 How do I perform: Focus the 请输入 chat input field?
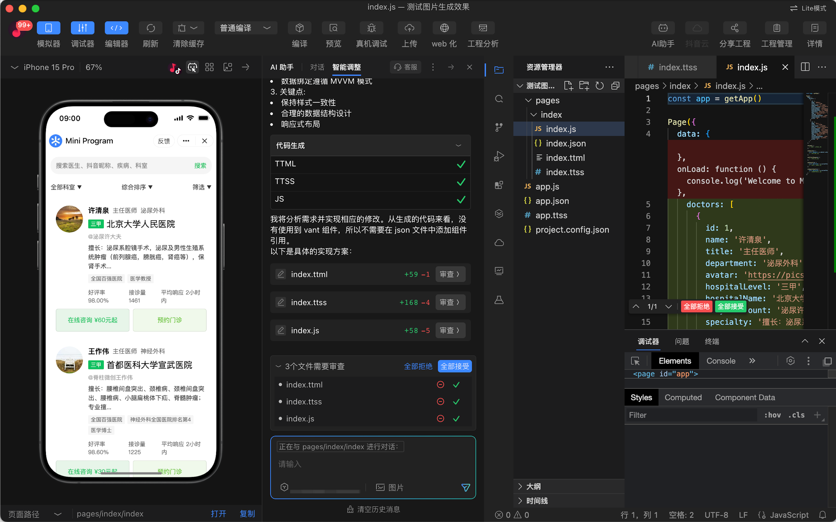(373, 464)
